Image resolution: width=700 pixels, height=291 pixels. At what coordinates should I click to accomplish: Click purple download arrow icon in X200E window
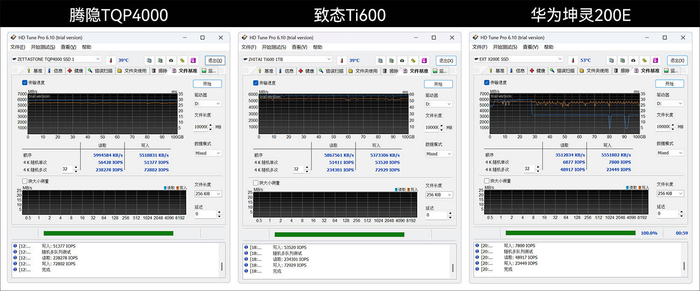coord(656,60)
